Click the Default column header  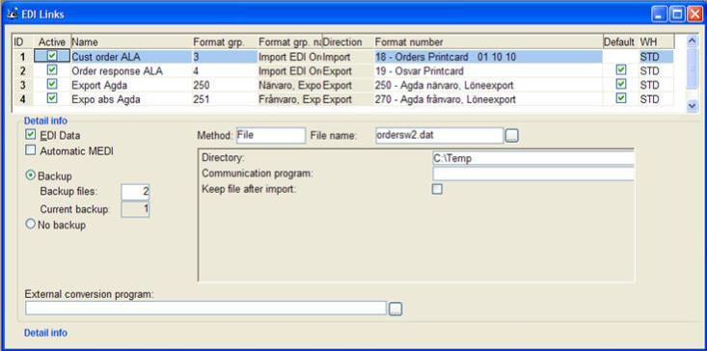(619, 41)
